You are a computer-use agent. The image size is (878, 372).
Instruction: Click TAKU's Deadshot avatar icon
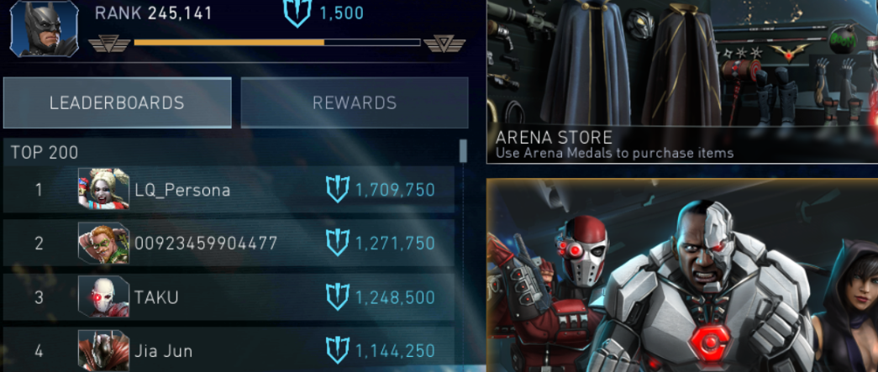[103, 296]
